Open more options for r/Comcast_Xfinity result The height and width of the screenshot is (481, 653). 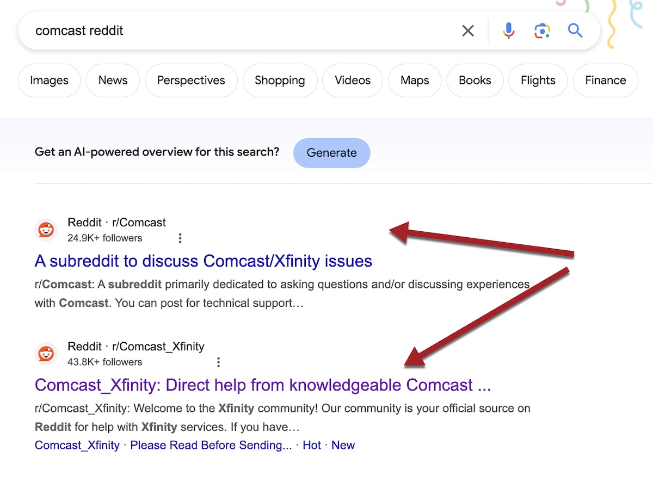click(218, 362)
